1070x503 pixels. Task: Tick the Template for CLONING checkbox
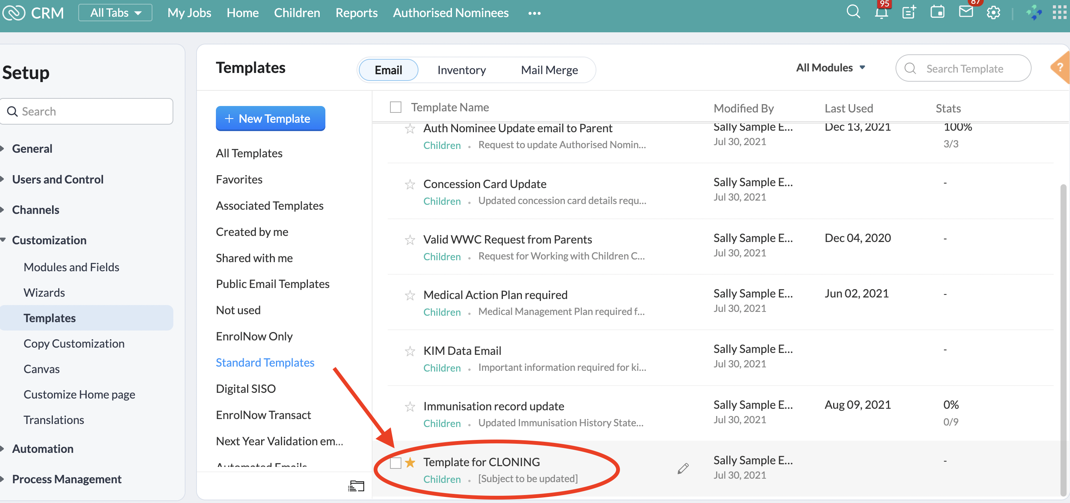(x=395, y=462)
